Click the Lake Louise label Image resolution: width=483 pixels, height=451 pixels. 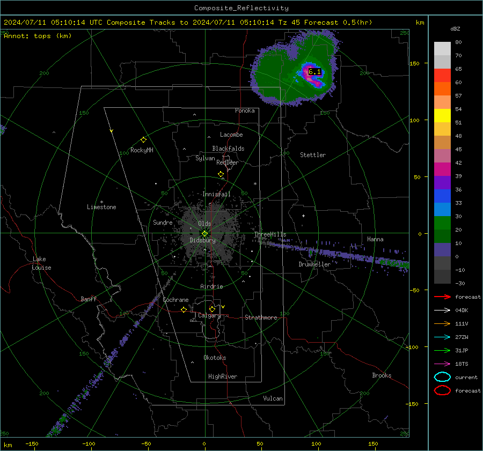click(x=41, y=263)
